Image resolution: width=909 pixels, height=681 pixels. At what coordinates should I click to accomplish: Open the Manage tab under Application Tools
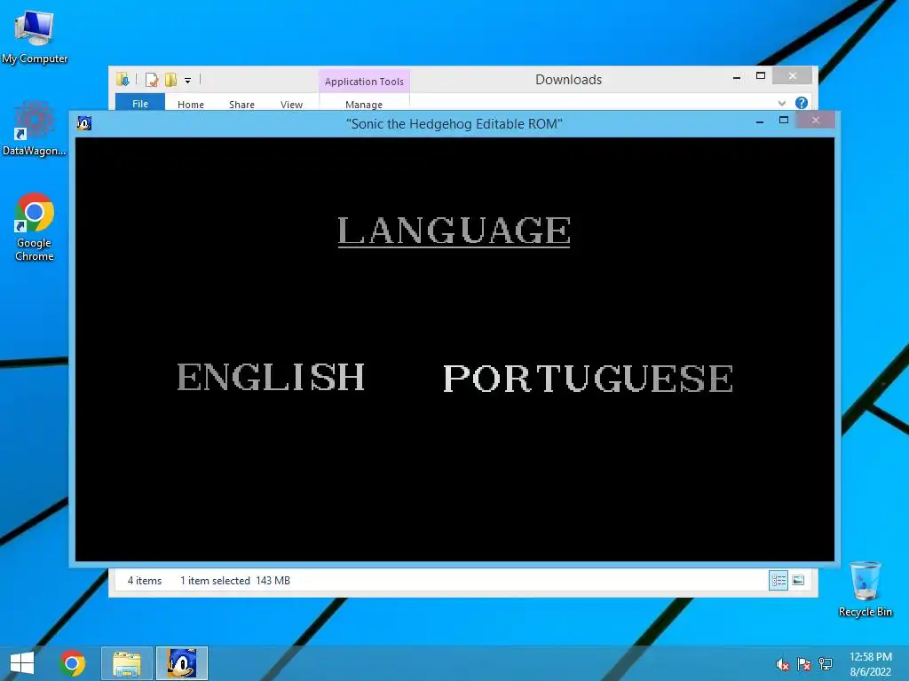pos(364,105)
